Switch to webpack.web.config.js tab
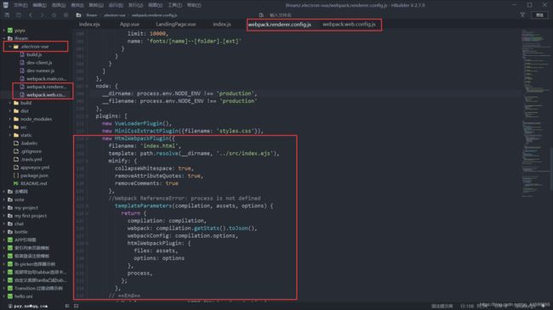Image resolution: width=553 pixels, height=310 pixels. click(349, 25)
